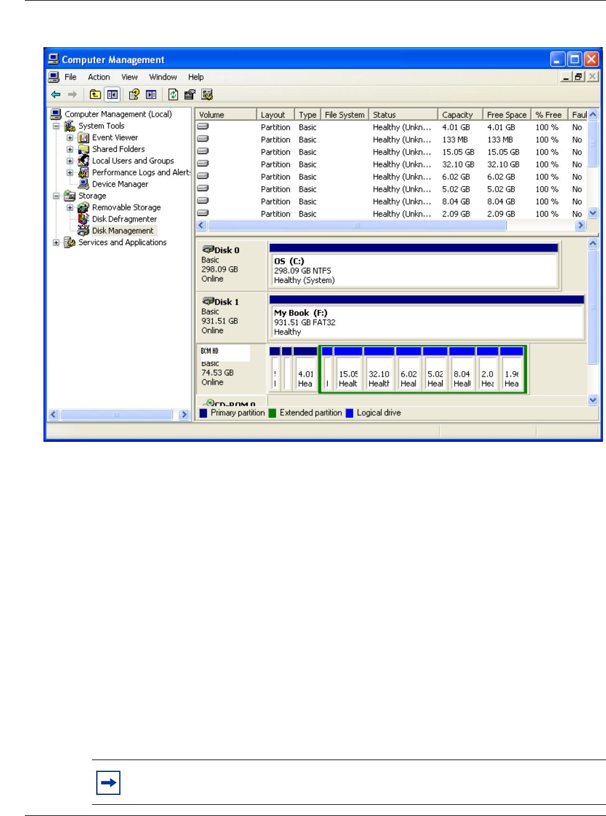The width and height of the screenshot is (606, 816).
Task: Click scroll right arrow in tree pane
Action: pyautogui.click(x=184, y=415)
